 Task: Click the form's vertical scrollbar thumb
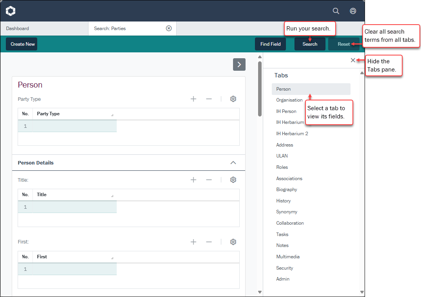coord(260,88)
